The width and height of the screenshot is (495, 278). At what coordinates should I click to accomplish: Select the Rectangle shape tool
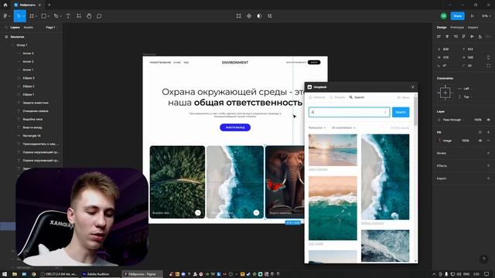pyautogui.click(x=44, y=16)
